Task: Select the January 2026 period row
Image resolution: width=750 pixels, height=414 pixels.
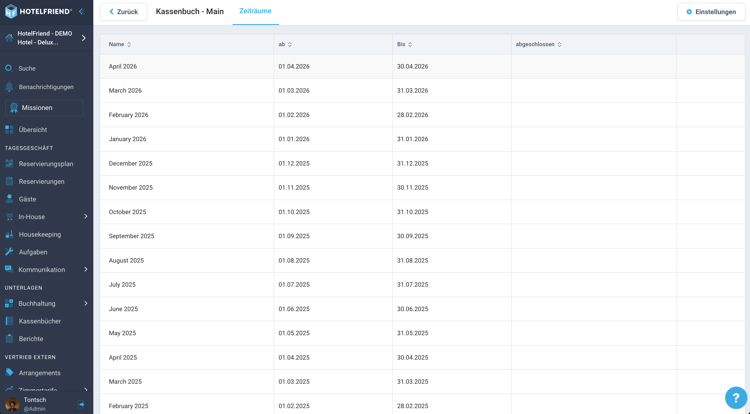Action: 422,139
